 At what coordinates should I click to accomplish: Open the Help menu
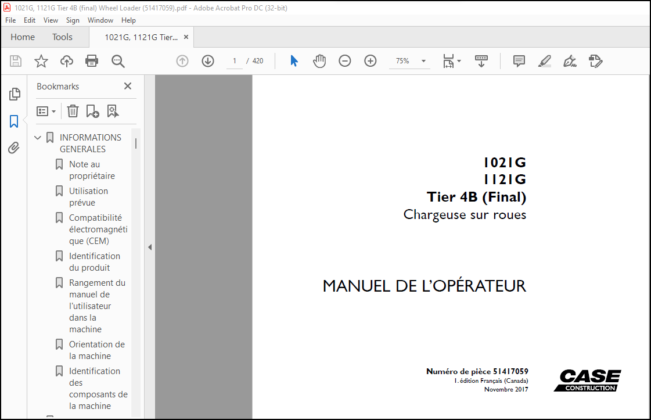(x=128, y=20)
